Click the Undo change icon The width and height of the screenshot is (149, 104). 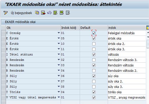pyautogui.click(x=49, y=13)
